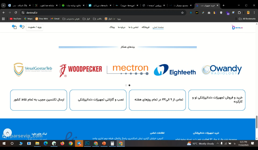Screen dimensions: 258x150
Task: Click the Owandy Radiology brand logo
Action: tap(222, 70)
